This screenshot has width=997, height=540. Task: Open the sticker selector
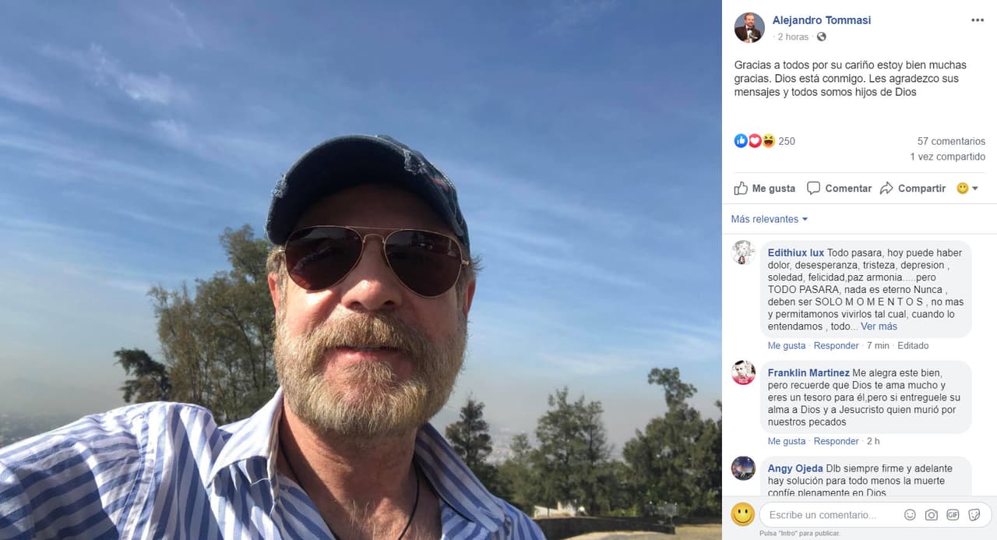tap(974, 515)
